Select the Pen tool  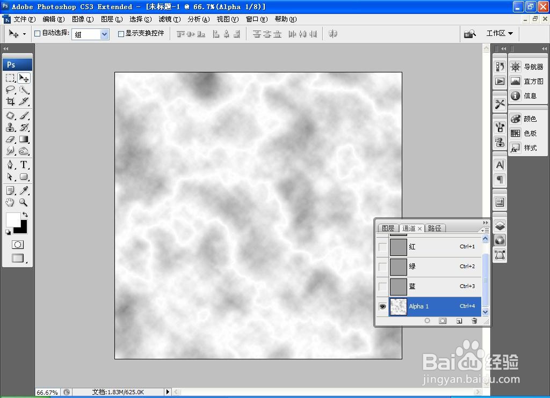point(11,164)
